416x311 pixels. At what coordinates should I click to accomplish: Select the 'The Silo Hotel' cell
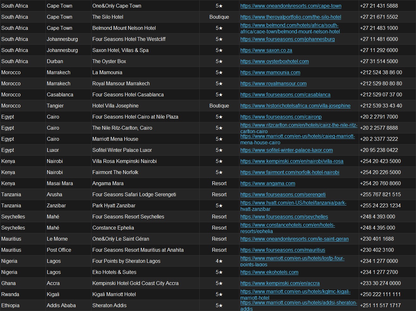tap(145, 17)
